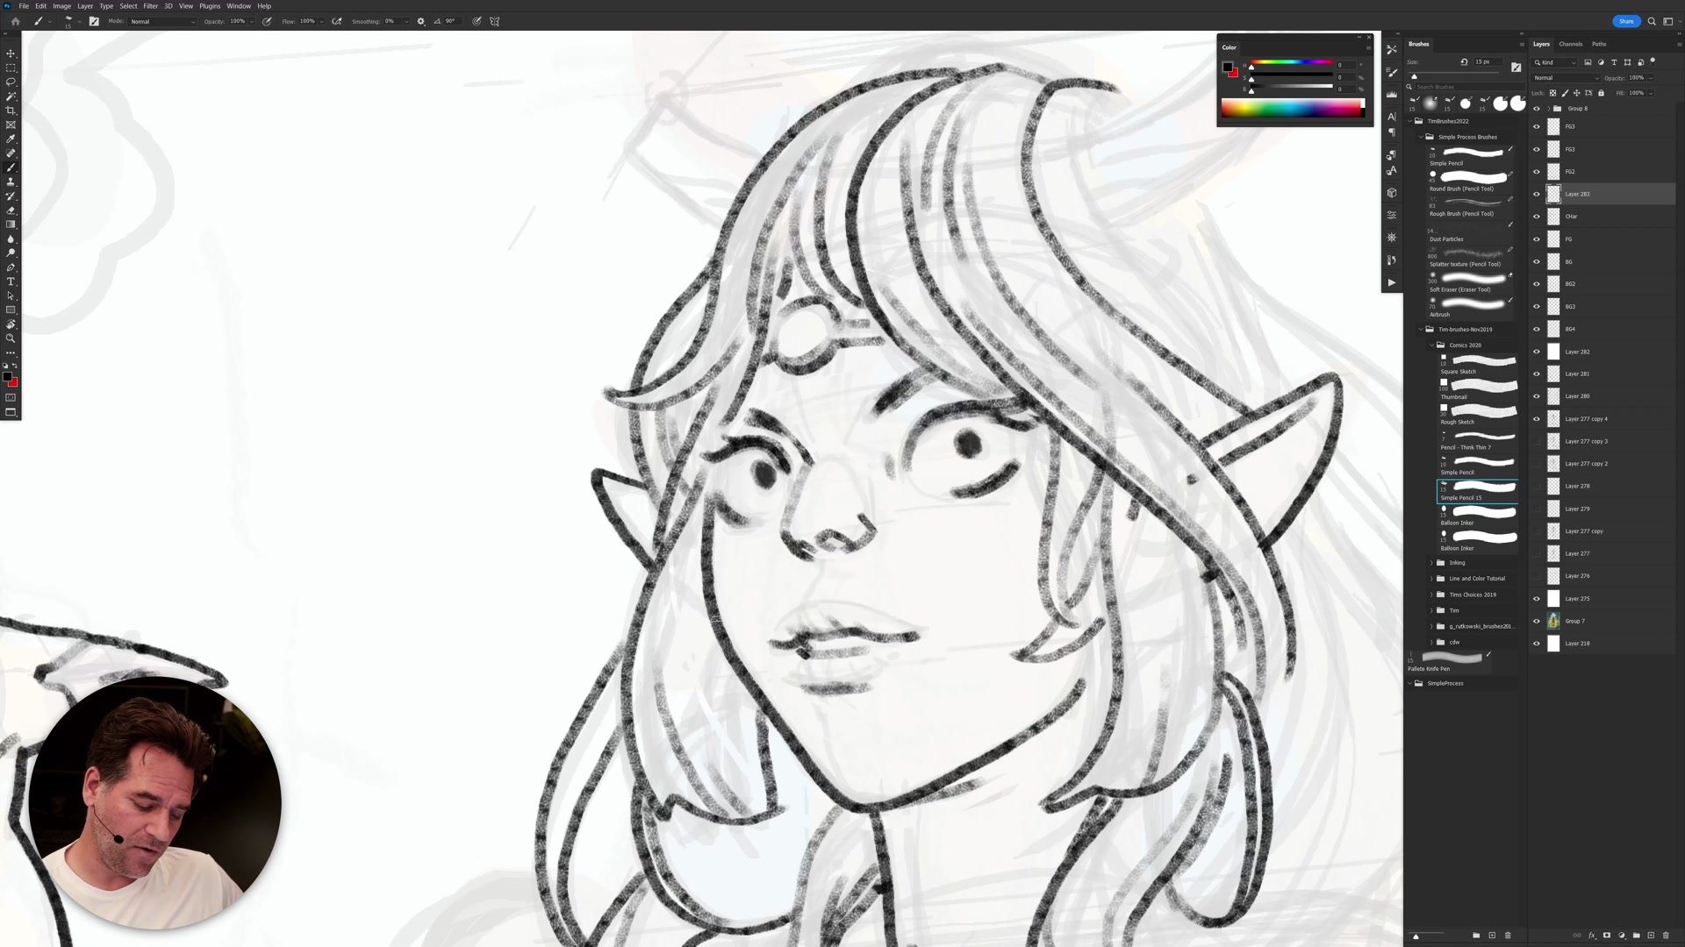Screen dimensions: 1685x947
Task: Click the color spectrum ramp
Action: pos(1292,109)
